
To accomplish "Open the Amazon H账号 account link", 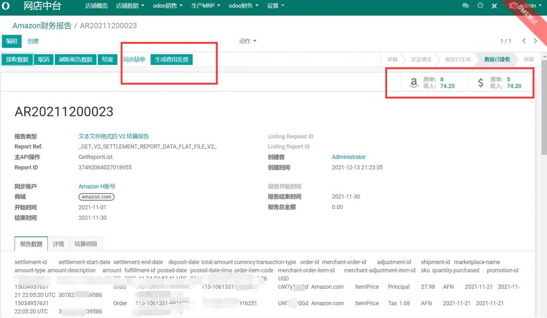I will point(96,186).
